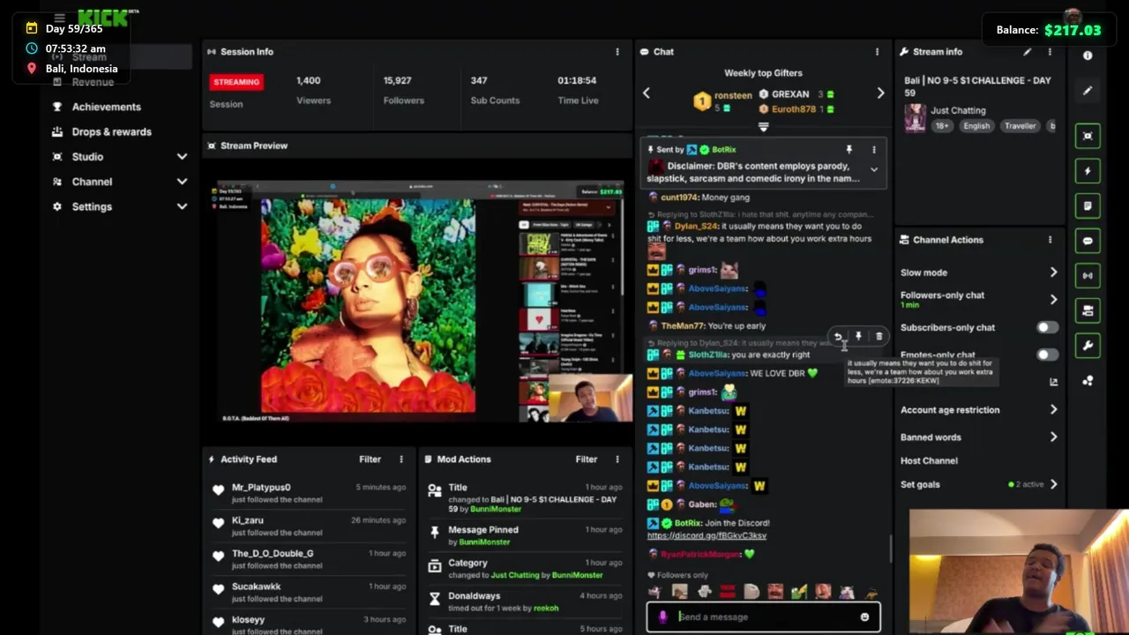Click the camera sidebar icon
Image resolution: width=1129 pixels, height=635 pixels.
[1088, 310]
